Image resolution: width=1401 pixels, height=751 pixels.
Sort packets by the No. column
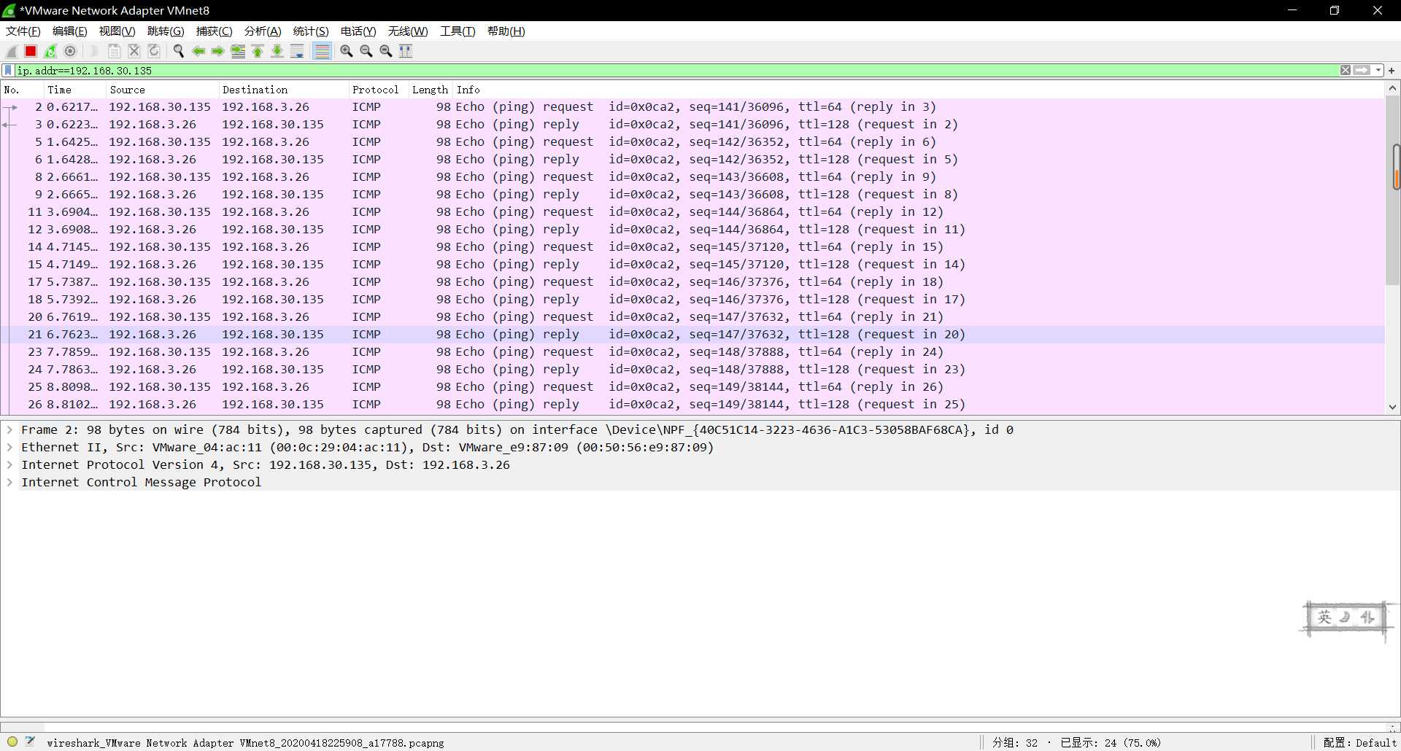[22, 90]
